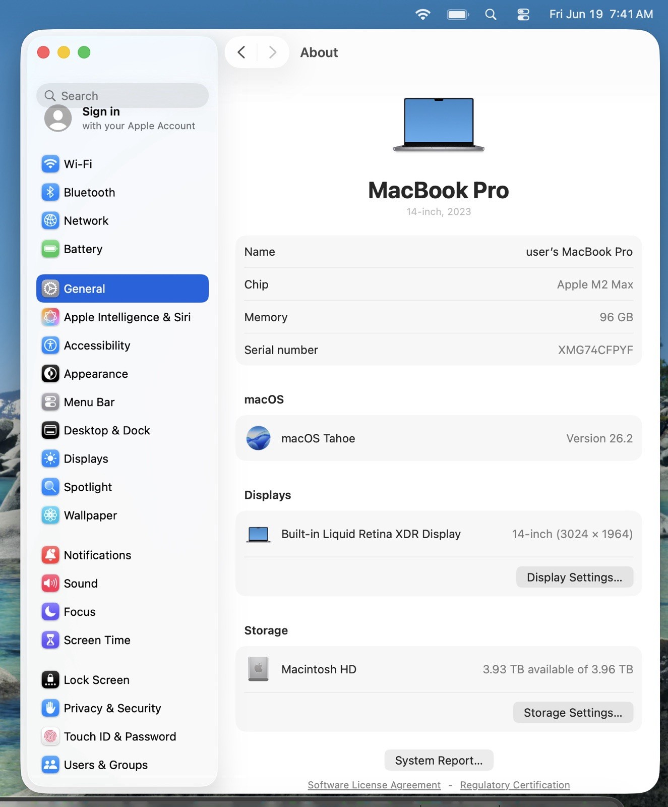Image resolution: width=668 pixels, height=807 pixels.
Task: Open Spotlight search in menu bar
Action: (491, 14)
